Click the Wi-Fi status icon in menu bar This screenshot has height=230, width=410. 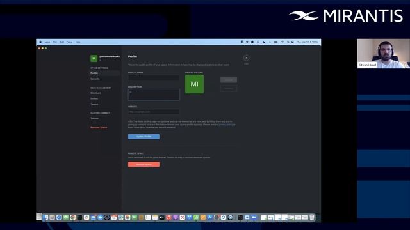click(283, 42)
